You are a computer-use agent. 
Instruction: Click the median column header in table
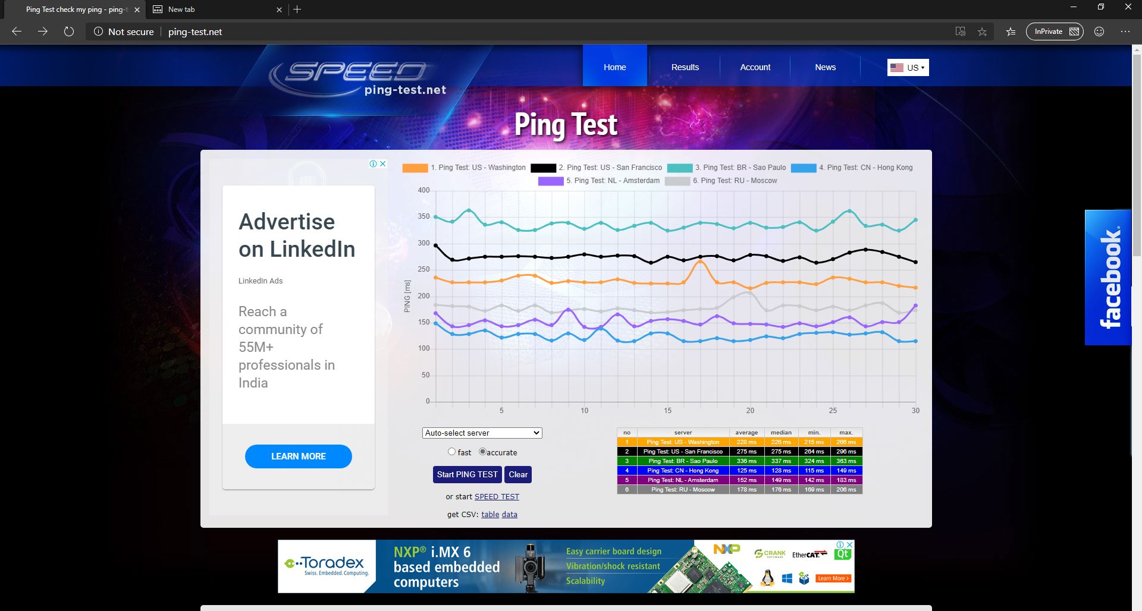tap(781, 433)
